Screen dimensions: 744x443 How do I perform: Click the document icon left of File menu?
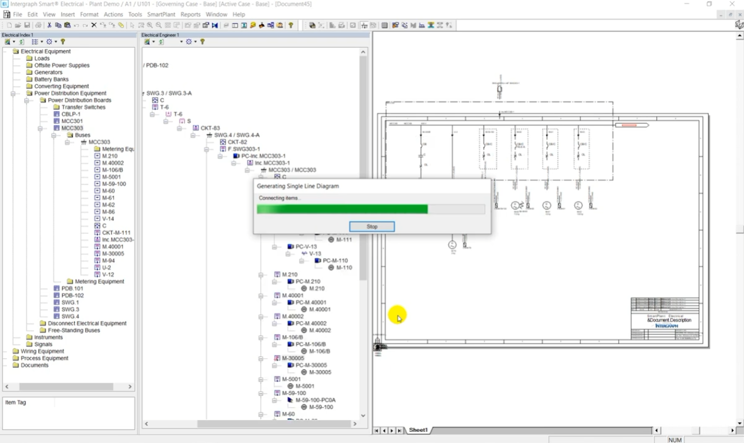point(6,14)
